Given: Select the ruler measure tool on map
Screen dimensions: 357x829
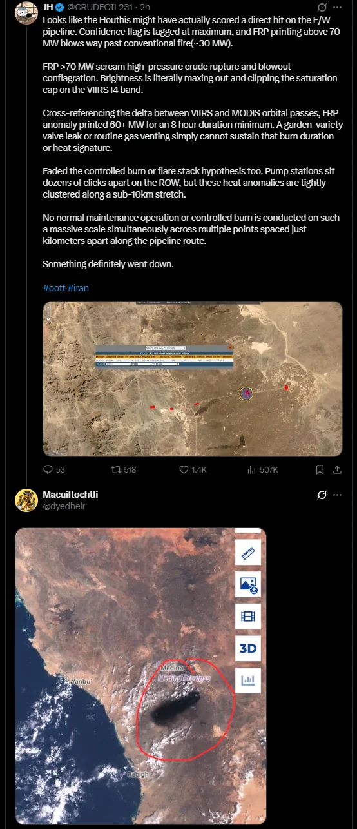Looking at the screenshot, I should (x=248, y=553).
